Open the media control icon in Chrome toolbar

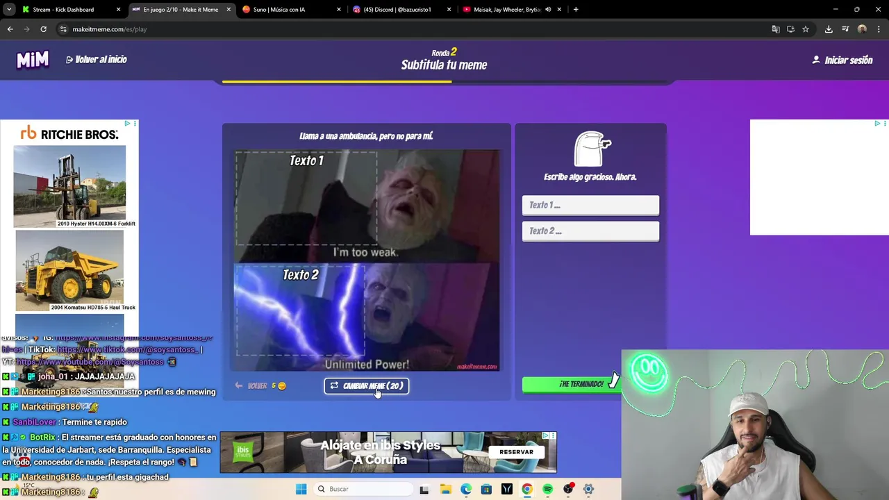pos(845,29)
